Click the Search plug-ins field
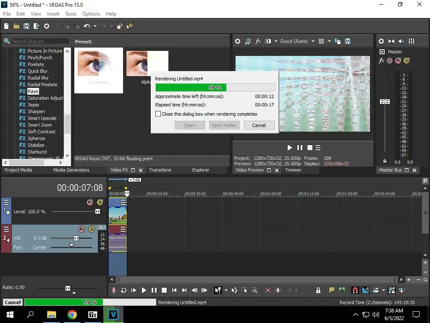The image size is (430, 323). (40, 41)
